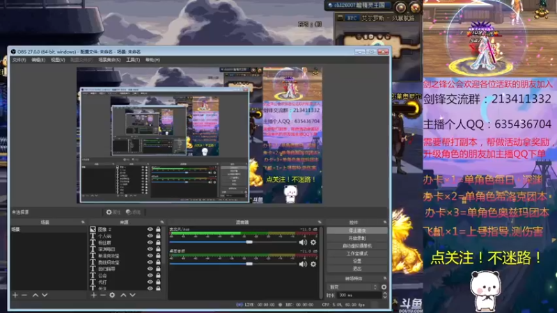
Task: Click the 300 ms duration field
Action: pos(359,295)
